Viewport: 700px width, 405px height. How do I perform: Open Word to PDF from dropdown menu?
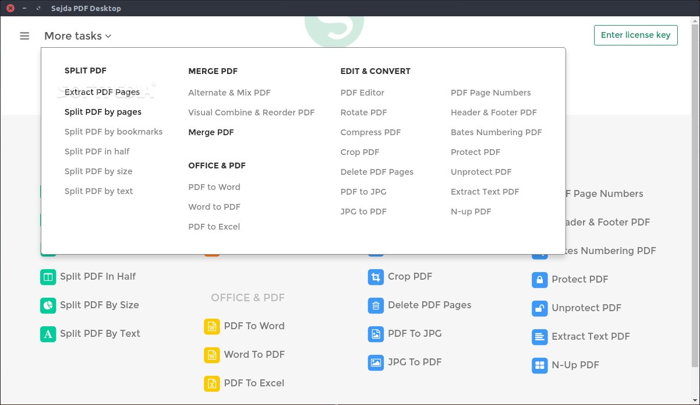(x=214, y=207)
